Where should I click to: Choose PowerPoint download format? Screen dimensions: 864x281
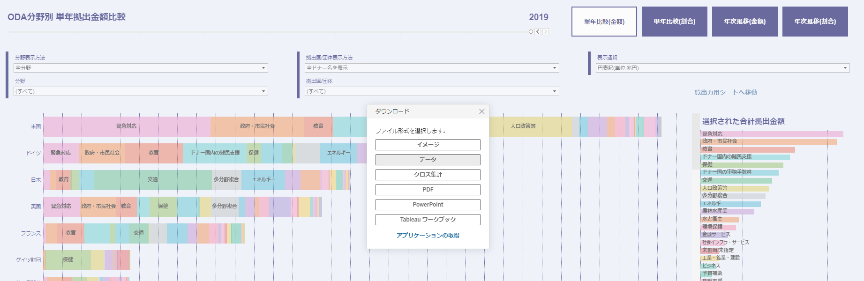(428, 205)
